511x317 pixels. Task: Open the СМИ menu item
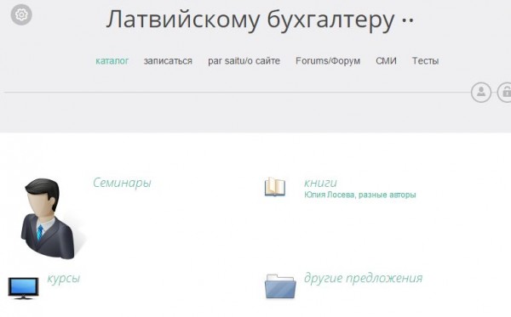[386, 61]
